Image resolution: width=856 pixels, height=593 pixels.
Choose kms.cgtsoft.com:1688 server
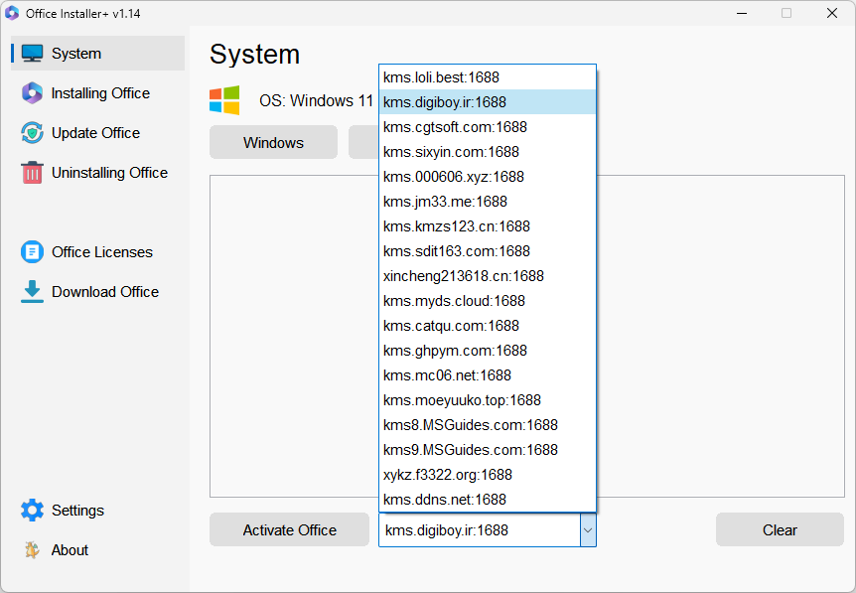488,127
